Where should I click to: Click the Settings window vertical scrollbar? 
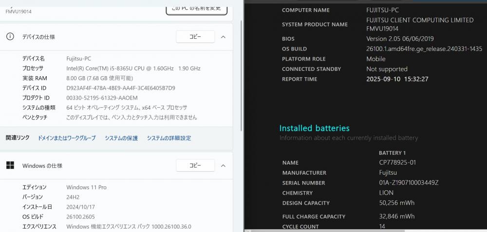pos(242,76)
